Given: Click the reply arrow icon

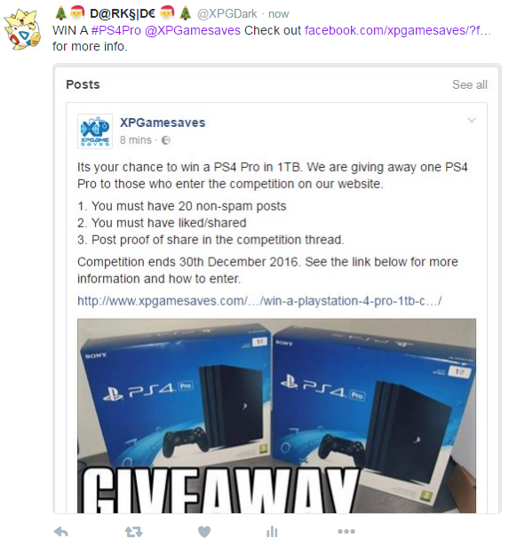Looking at the screenshot, I should 61,532.
